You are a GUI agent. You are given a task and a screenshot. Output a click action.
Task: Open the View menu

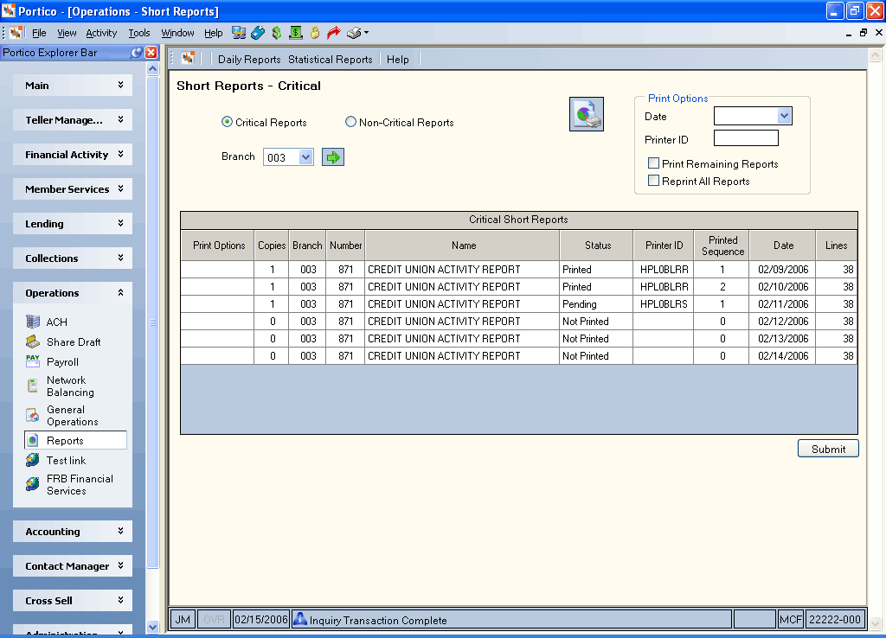click(67, 33)
